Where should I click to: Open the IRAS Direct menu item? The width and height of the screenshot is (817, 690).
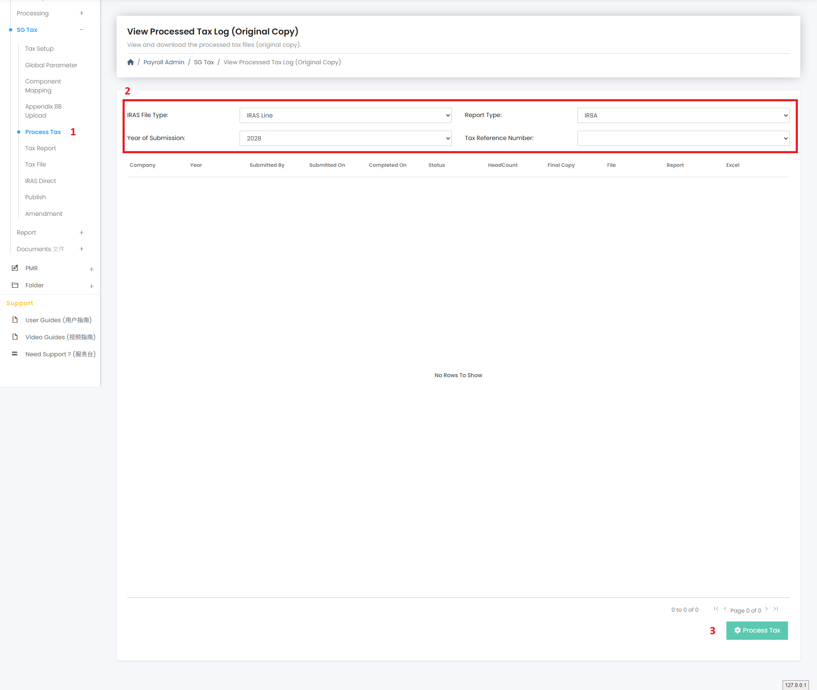[40, 181]
